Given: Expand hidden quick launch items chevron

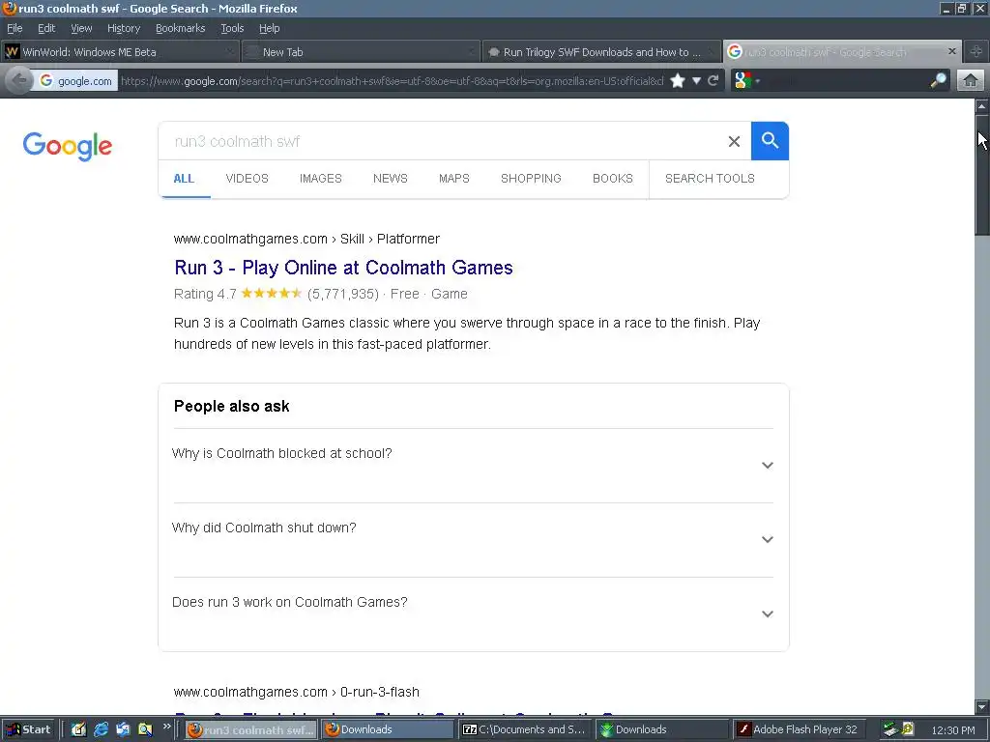Looking at the screenshot, I should tap(166, 727).
